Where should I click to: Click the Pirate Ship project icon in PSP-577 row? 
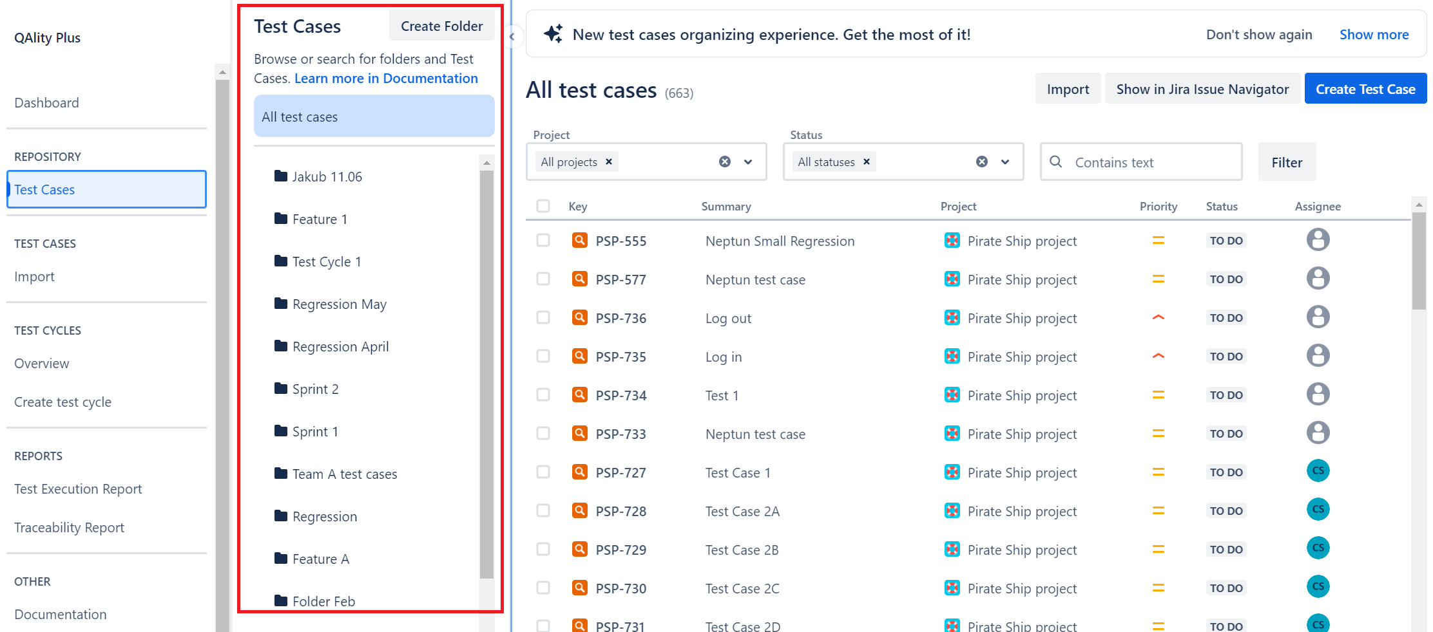952,279
